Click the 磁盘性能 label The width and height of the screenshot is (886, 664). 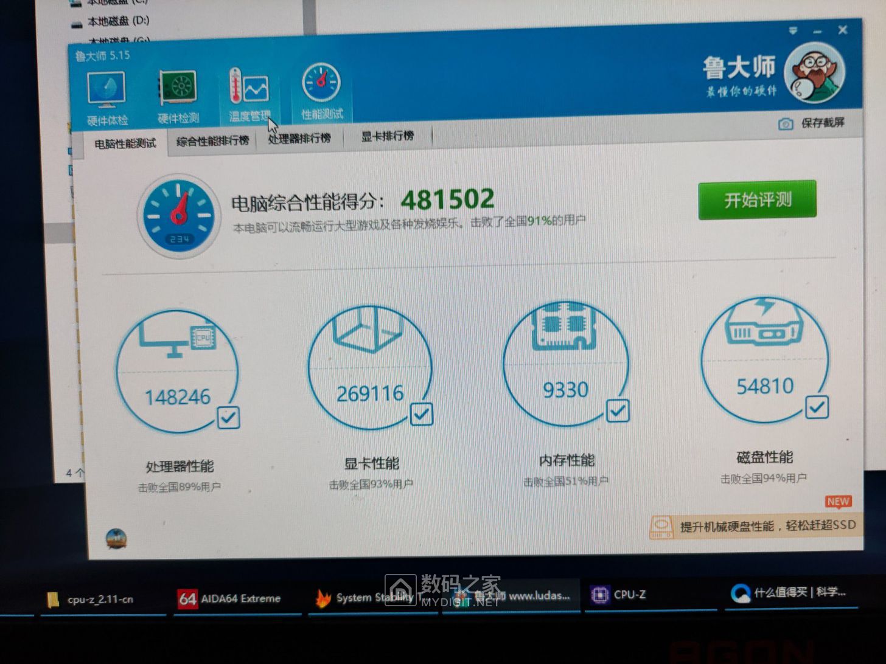(764, 457)
